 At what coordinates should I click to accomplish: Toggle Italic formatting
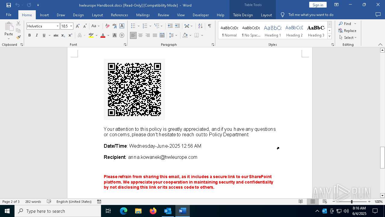click(x=37, y=35)
